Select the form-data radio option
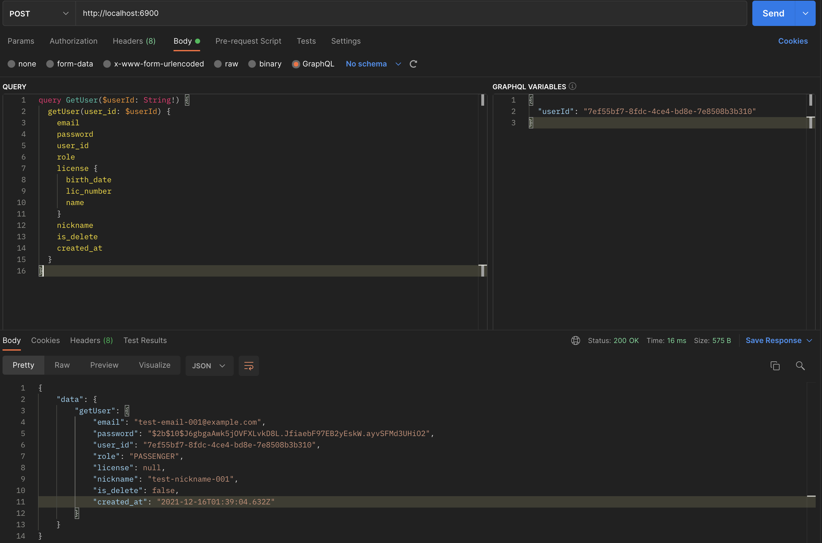Screen dimensions: 822x543 pyautogui.click(x=50, y=64)
